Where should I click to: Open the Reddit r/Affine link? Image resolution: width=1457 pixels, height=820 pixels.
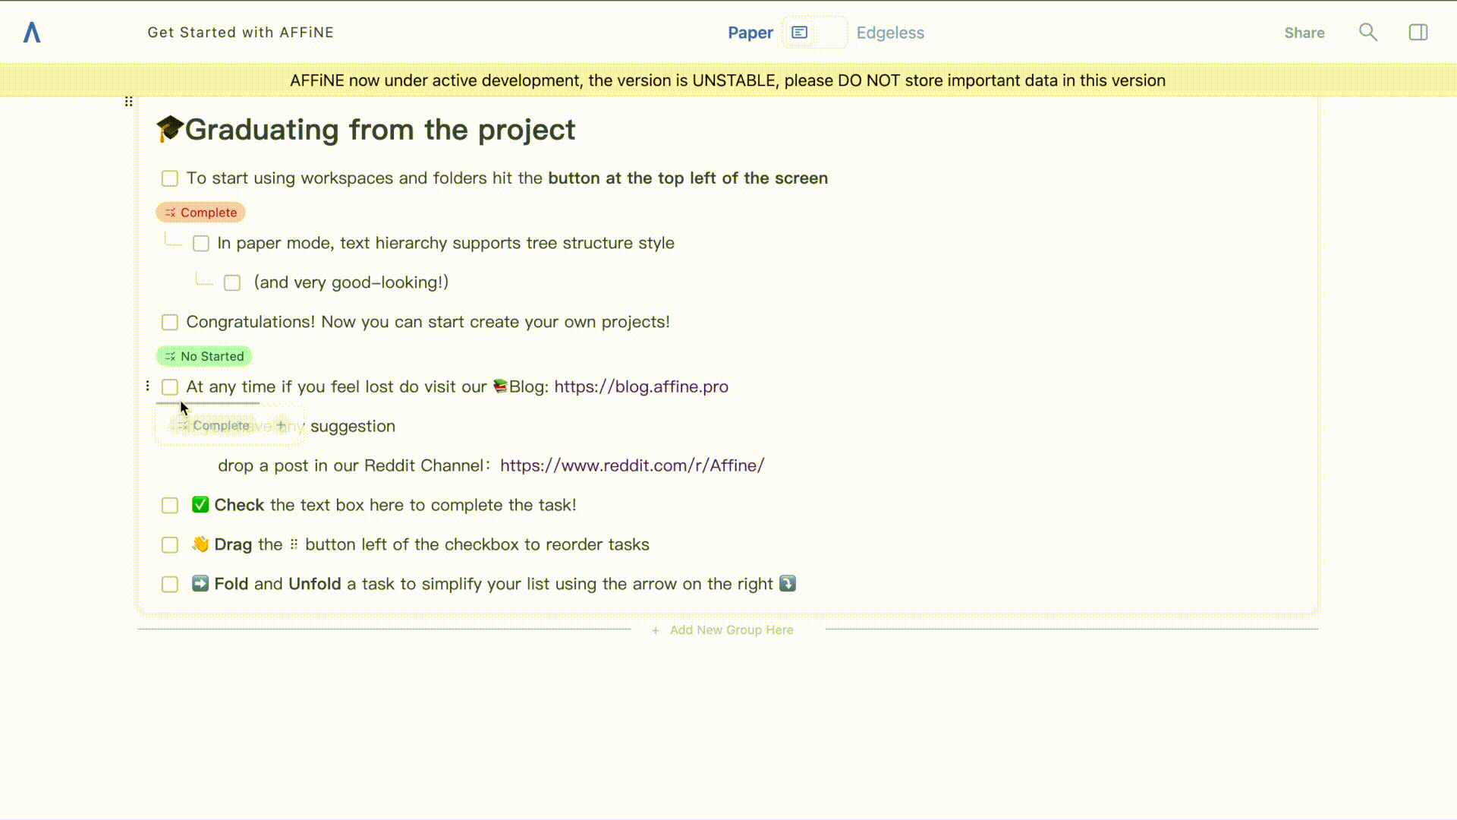[632, 465]
